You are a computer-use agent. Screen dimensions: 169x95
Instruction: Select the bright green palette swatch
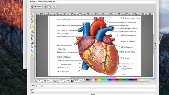(102, 80)
